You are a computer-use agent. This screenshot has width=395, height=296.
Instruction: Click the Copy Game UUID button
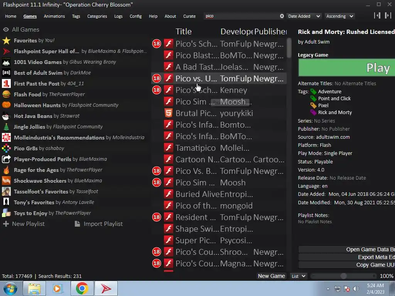coord(347,265)
